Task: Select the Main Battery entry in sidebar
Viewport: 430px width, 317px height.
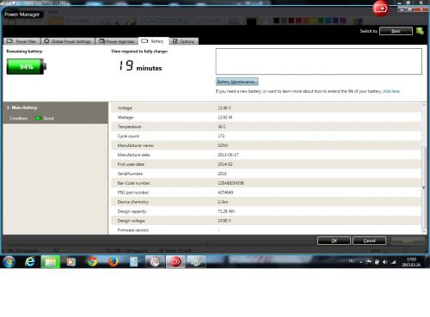Action: click(55, 113)
